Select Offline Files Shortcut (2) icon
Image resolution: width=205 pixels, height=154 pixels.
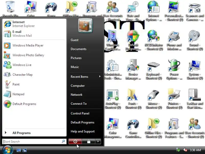click(x=153, y=128)
